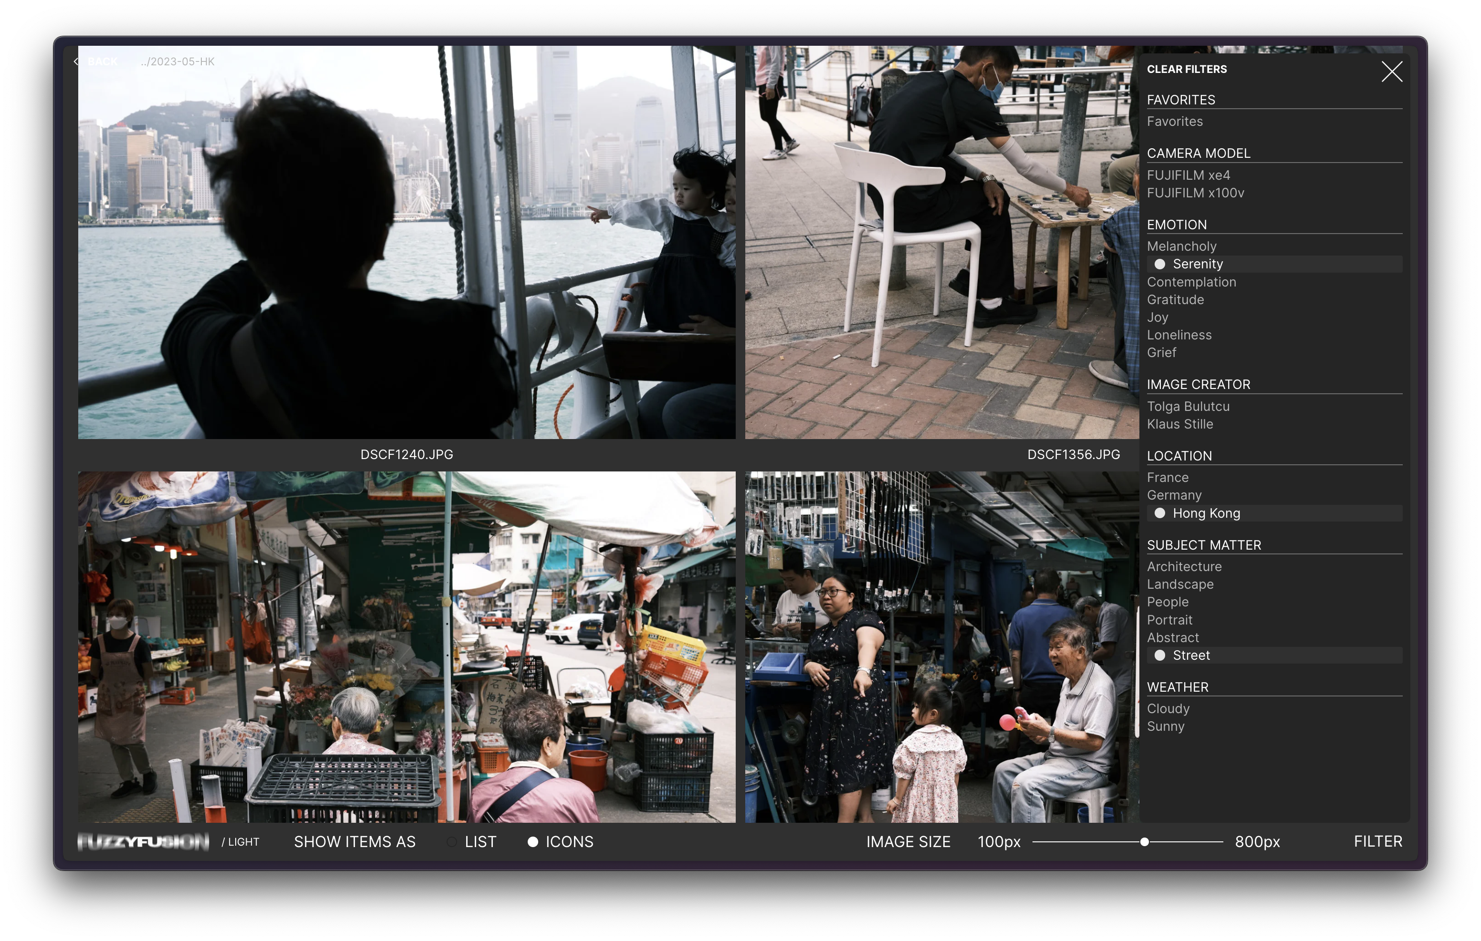
Task: Deselect the Hong Kong location filter
Action: pyautogui.click(x=1159, y=513)
